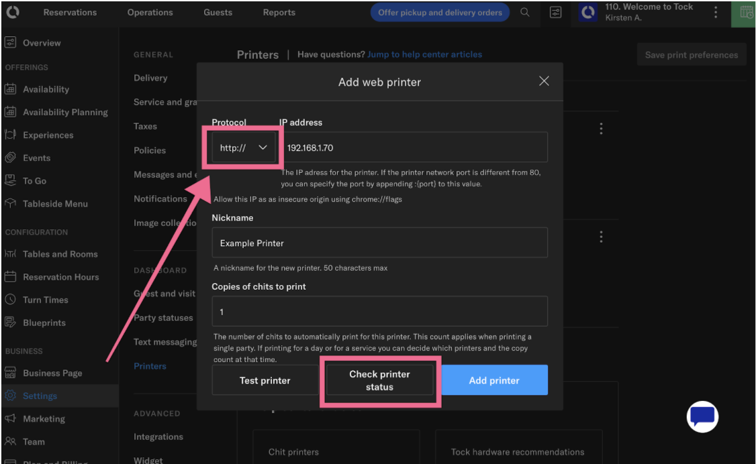Click the IP address input field
Screen dimensions: 756x464
(413, 148)
